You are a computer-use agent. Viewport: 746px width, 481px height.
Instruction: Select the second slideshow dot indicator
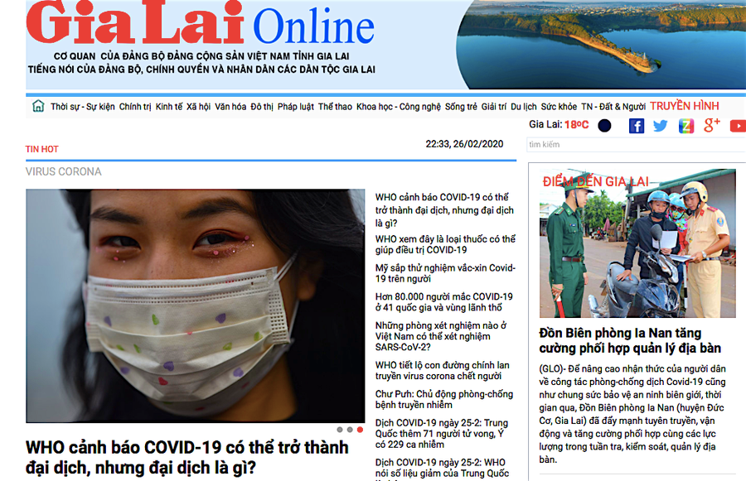(x=350, y=430)
